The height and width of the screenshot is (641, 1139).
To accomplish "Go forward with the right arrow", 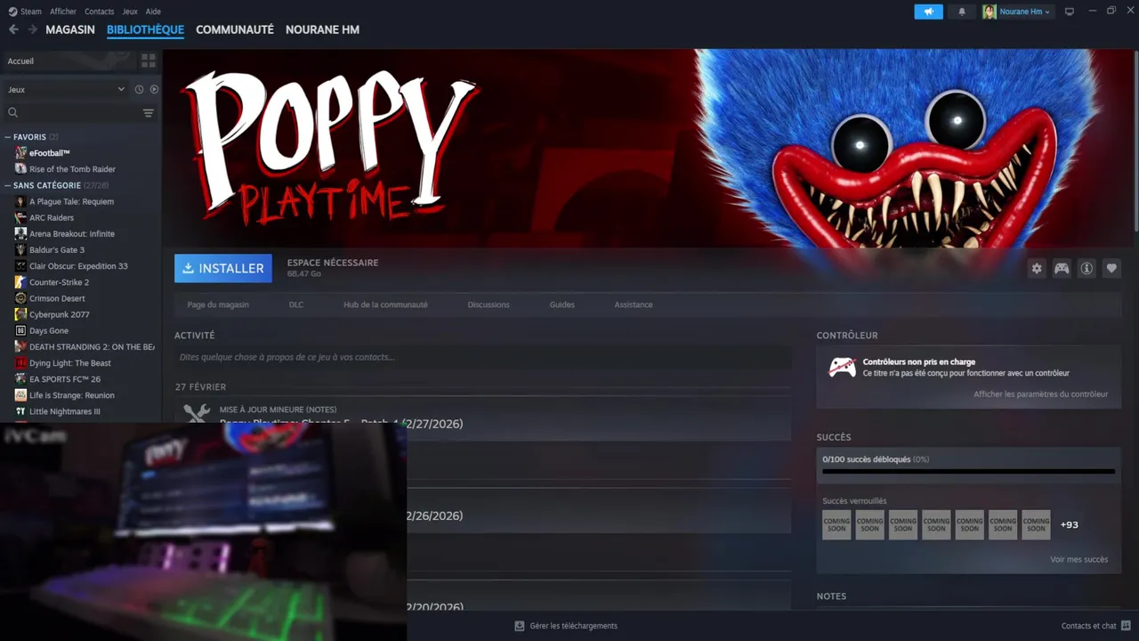I will (x=33, y=29).
